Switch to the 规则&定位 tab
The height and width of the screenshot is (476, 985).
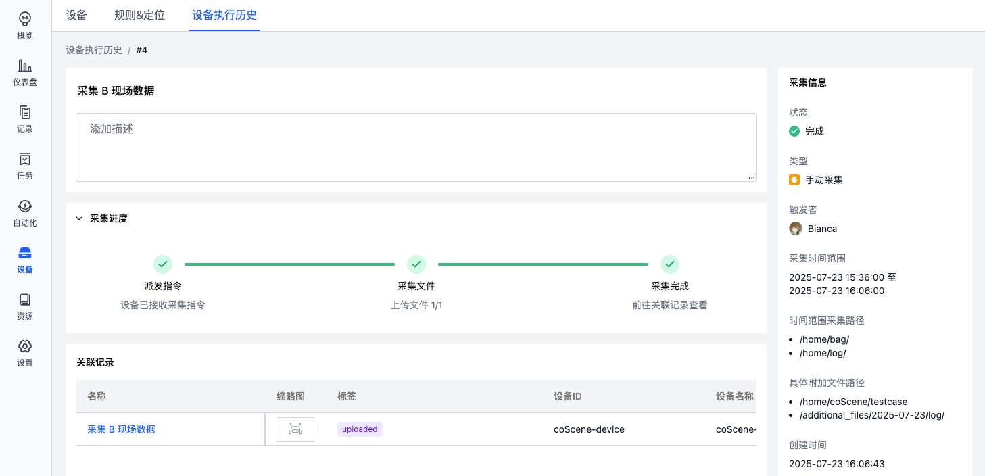coord(140,15)
